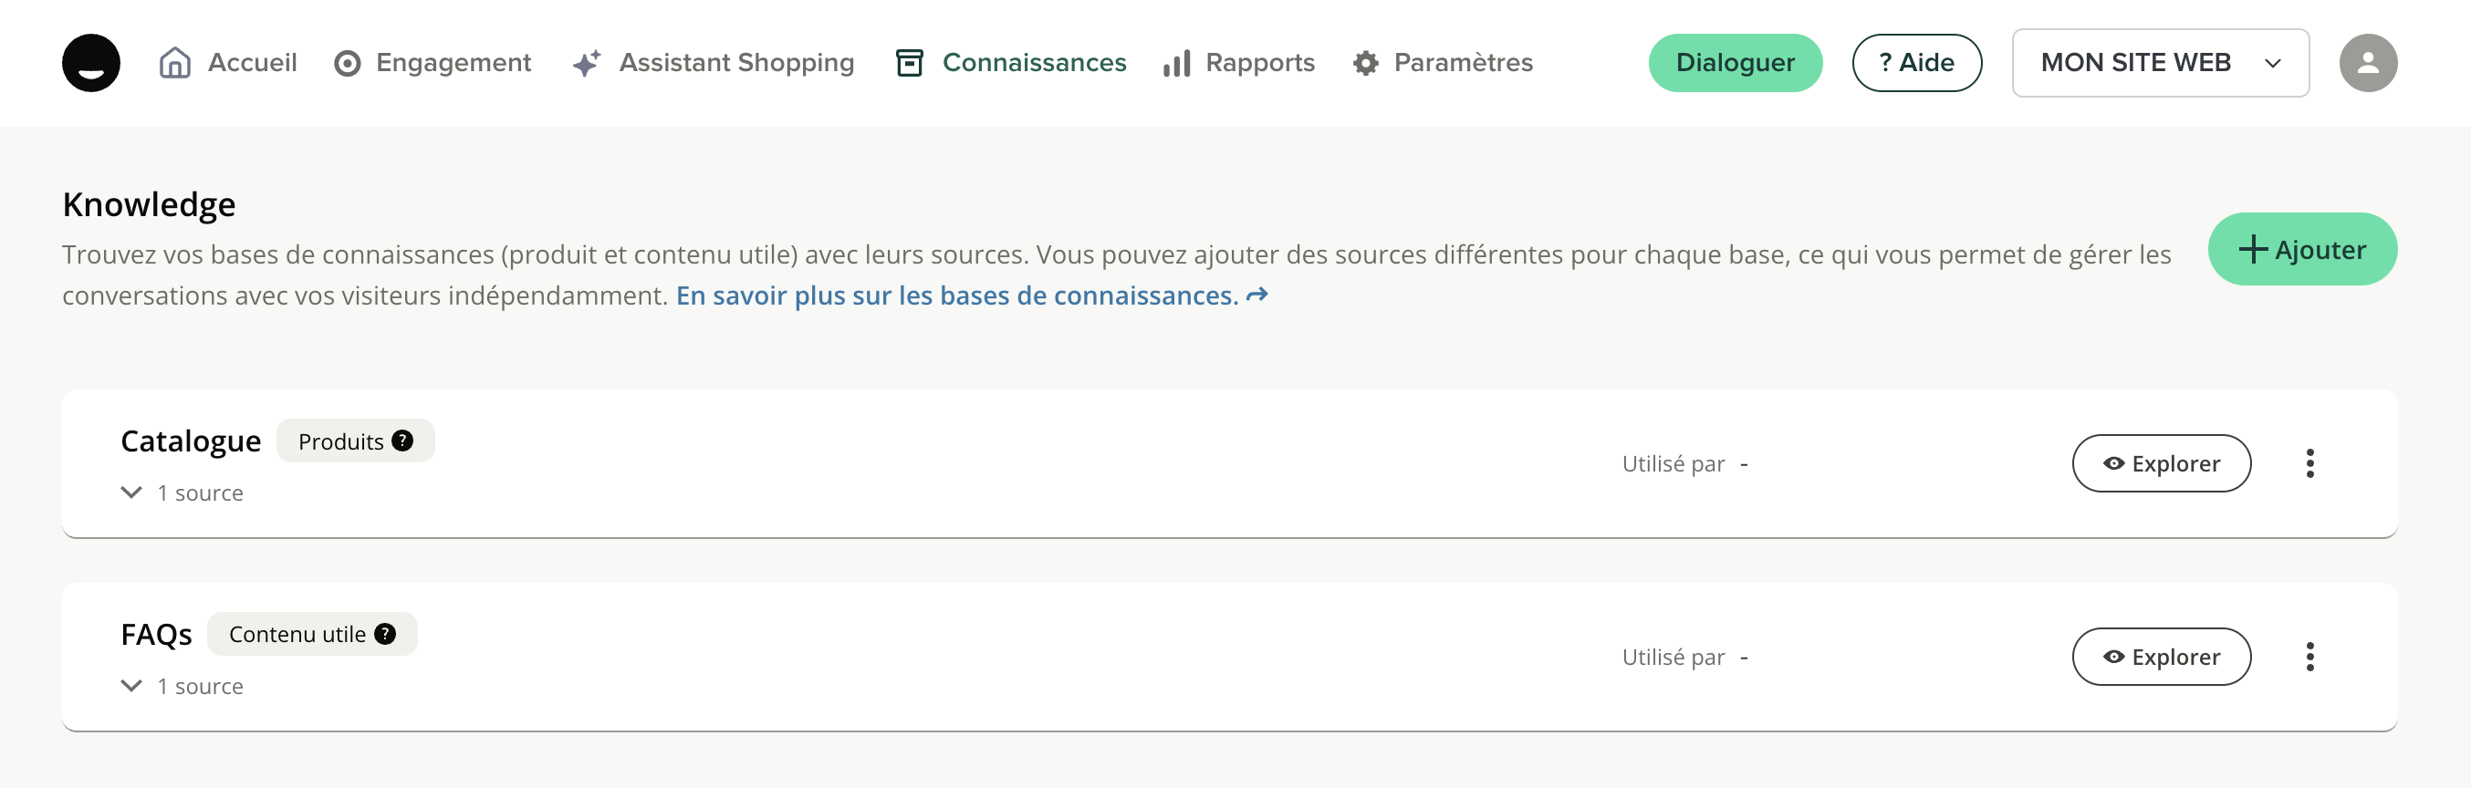This screenshot has height=788, width=2471.
Task: Expand the FAQs 1 source chevron
Action: 131,687
